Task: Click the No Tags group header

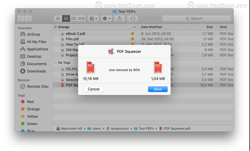Action: (x=64, y=62)
